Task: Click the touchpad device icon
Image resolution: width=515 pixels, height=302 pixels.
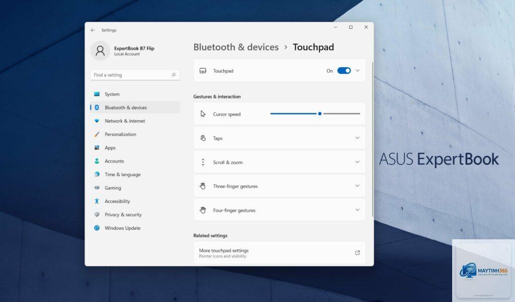Action: (203, 71)
